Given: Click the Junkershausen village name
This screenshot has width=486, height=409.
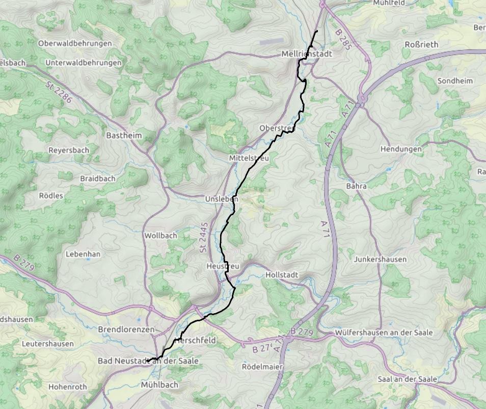Looking at the screenshot, I should (x=380, y=260).
